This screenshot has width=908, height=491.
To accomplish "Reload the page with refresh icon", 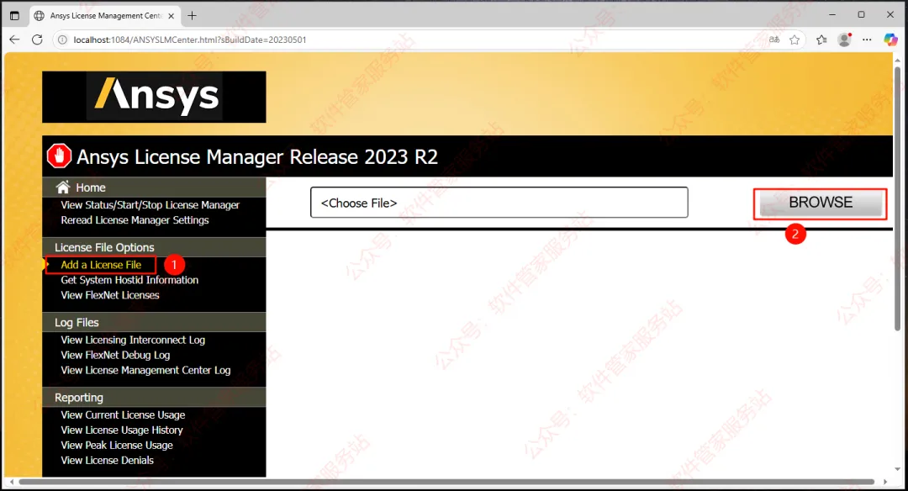I will [x=37, y=40].
